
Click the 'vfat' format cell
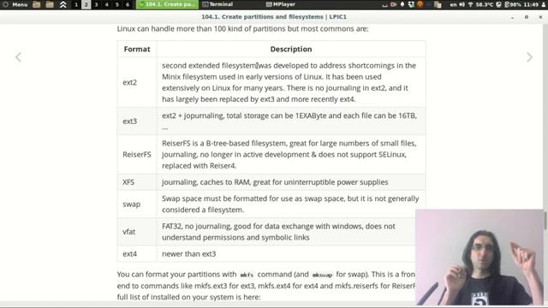click(137, 231)
